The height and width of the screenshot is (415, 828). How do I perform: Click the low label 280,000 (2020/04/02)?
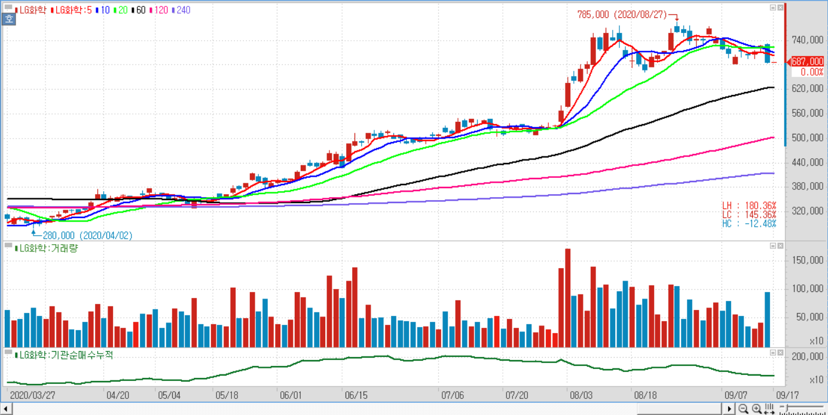(x=87, y=235)
